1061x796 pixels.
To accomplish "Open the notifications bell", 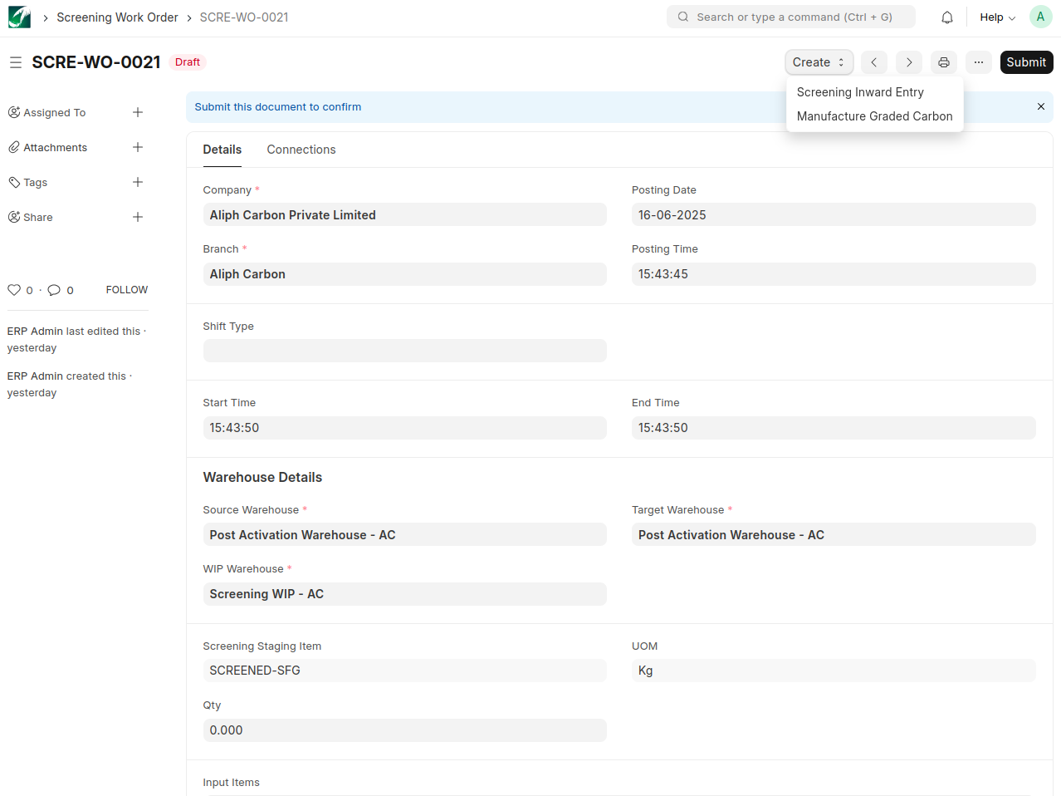I will click(946, 17).
